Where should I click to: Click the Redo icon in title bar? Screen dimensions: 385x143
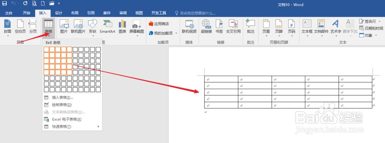tap(25, 3)
